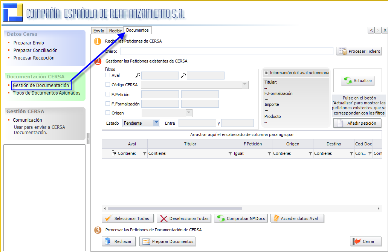The image size is (388, 252).
Task: Expand the Información del aval seleccionado panel
Action: coord(266,73)
